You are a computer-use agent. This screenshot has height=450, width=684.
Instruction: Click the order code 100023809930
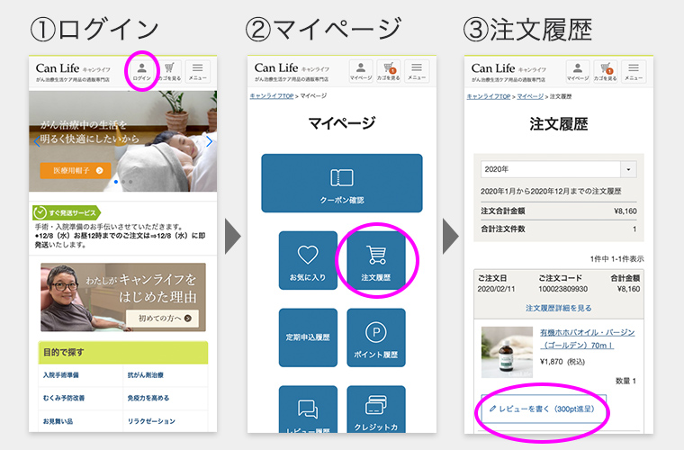coord(562,289)
